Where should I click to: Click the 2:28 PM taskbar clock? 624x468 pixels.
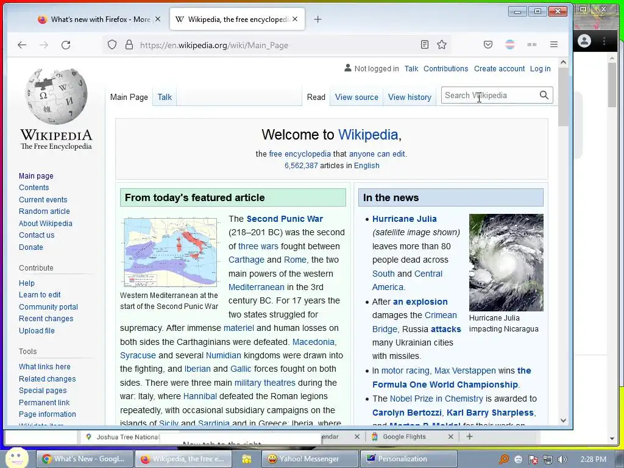[594, 459]
